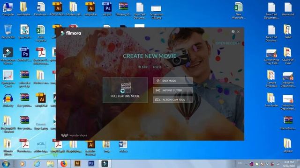
Task: Click the Filmora taskbar button
Action: coord(105,164)
